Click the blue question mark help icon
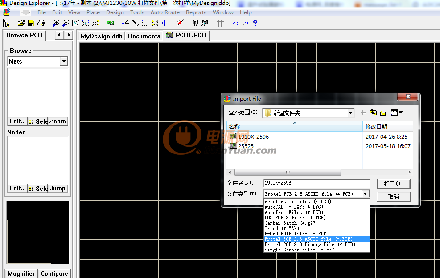This screenshot has width=440, height=278. pos(255,23)
